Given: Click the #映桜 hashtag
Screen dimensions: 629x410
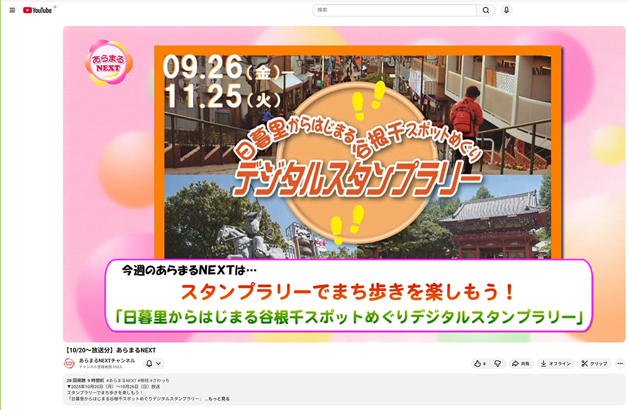Looking at the screenshot, I should point(144,380).
